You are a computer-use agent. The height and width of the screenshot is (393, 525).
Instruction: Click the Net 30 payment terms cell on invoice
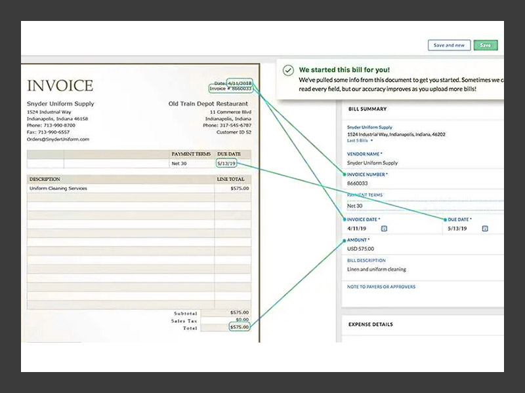[179, 163]
